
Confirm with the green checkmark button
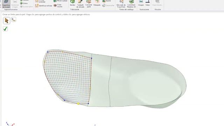(x=5, y=29)
